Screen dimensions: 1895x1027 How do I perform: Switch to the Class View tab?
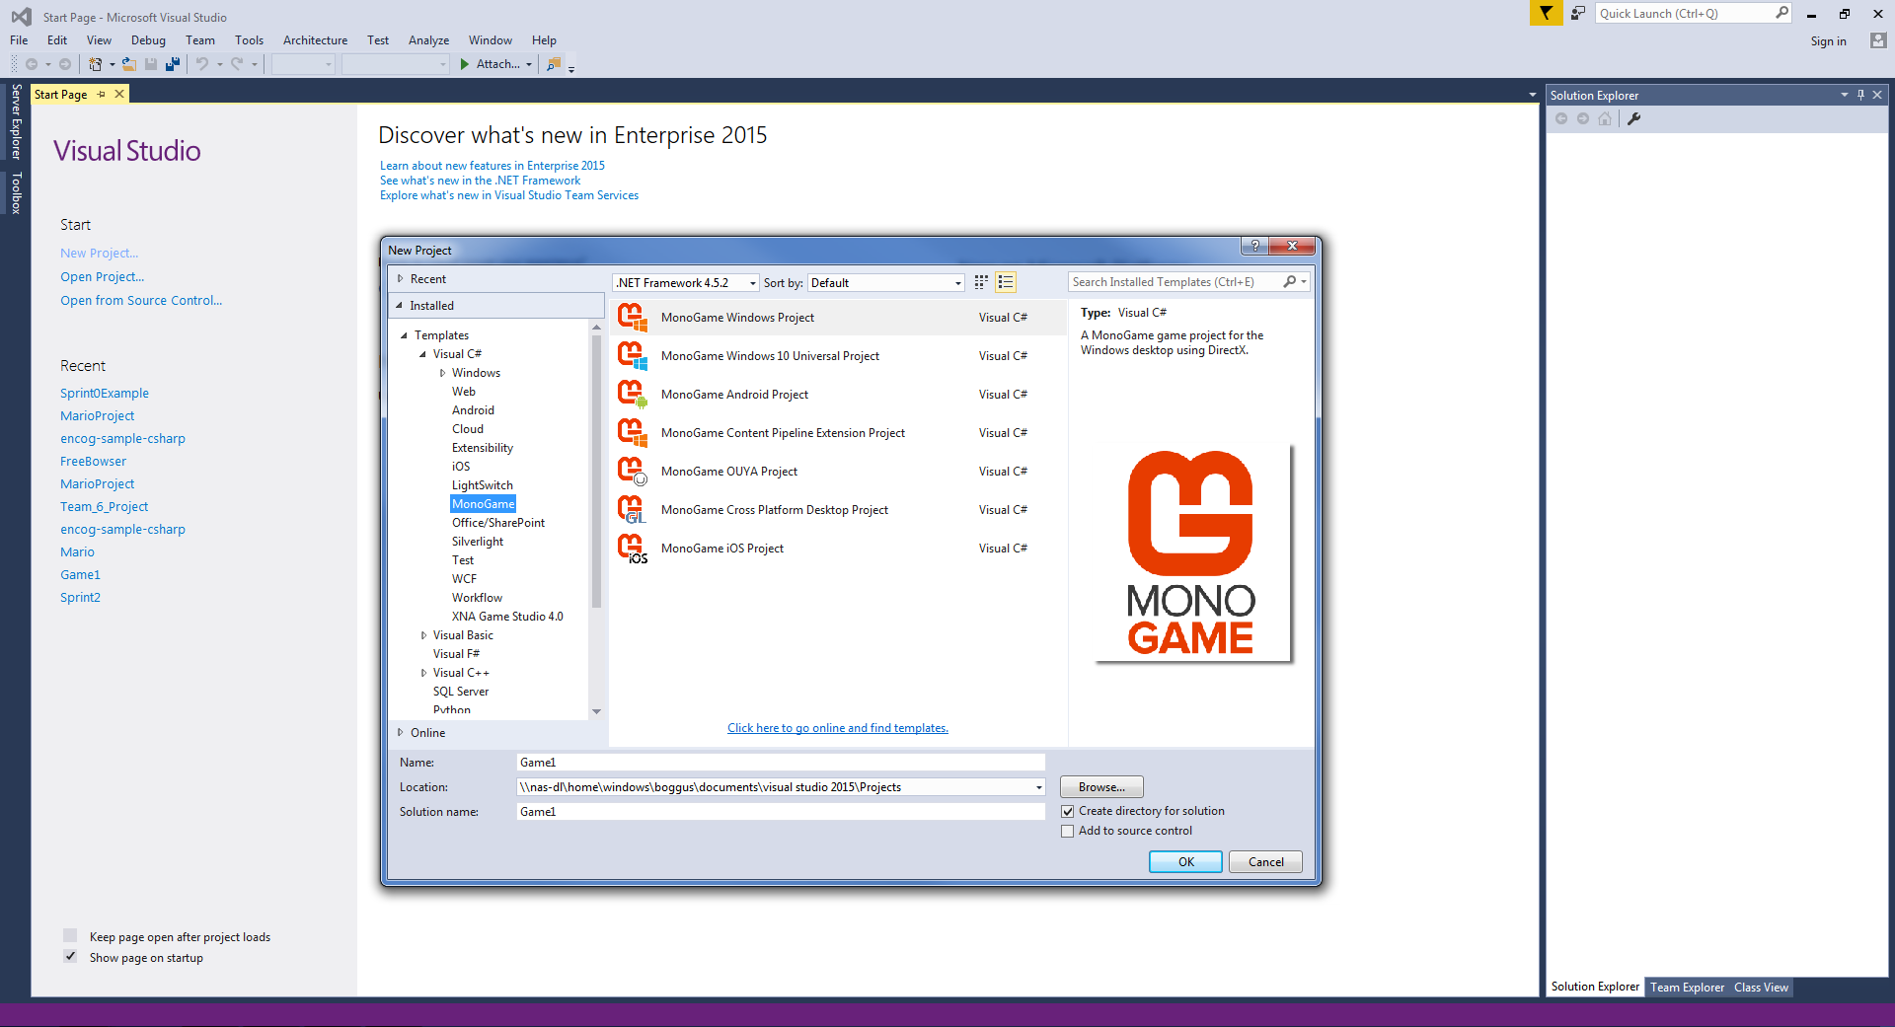point(1761,987)
